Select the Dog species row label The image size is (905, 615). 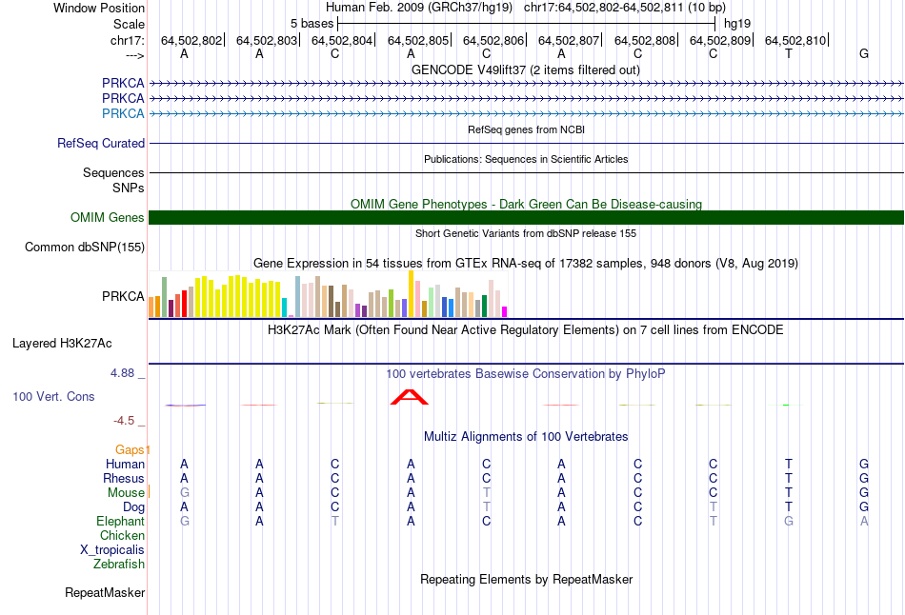pyautogui.click(x=134, y=506)
